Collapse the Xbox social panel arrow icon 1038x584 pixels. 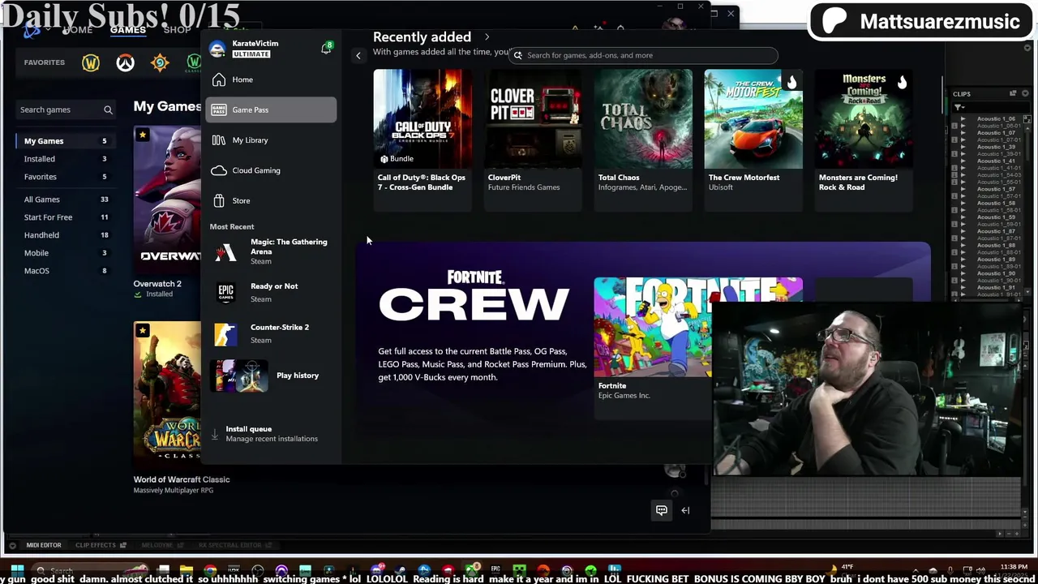(x=685, y=510)
